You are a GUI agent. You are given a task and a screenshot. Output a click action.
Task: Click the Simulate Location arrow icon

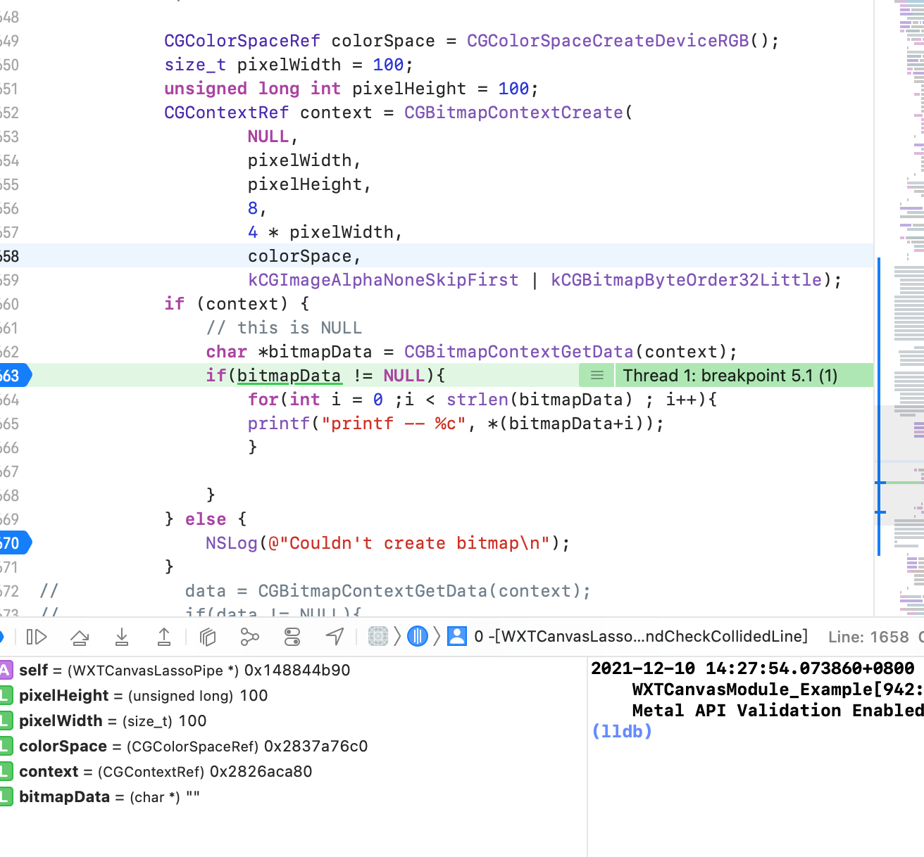click(x=335, y=637)
